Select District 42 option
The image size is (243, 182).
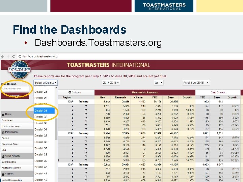coord(44,180)
